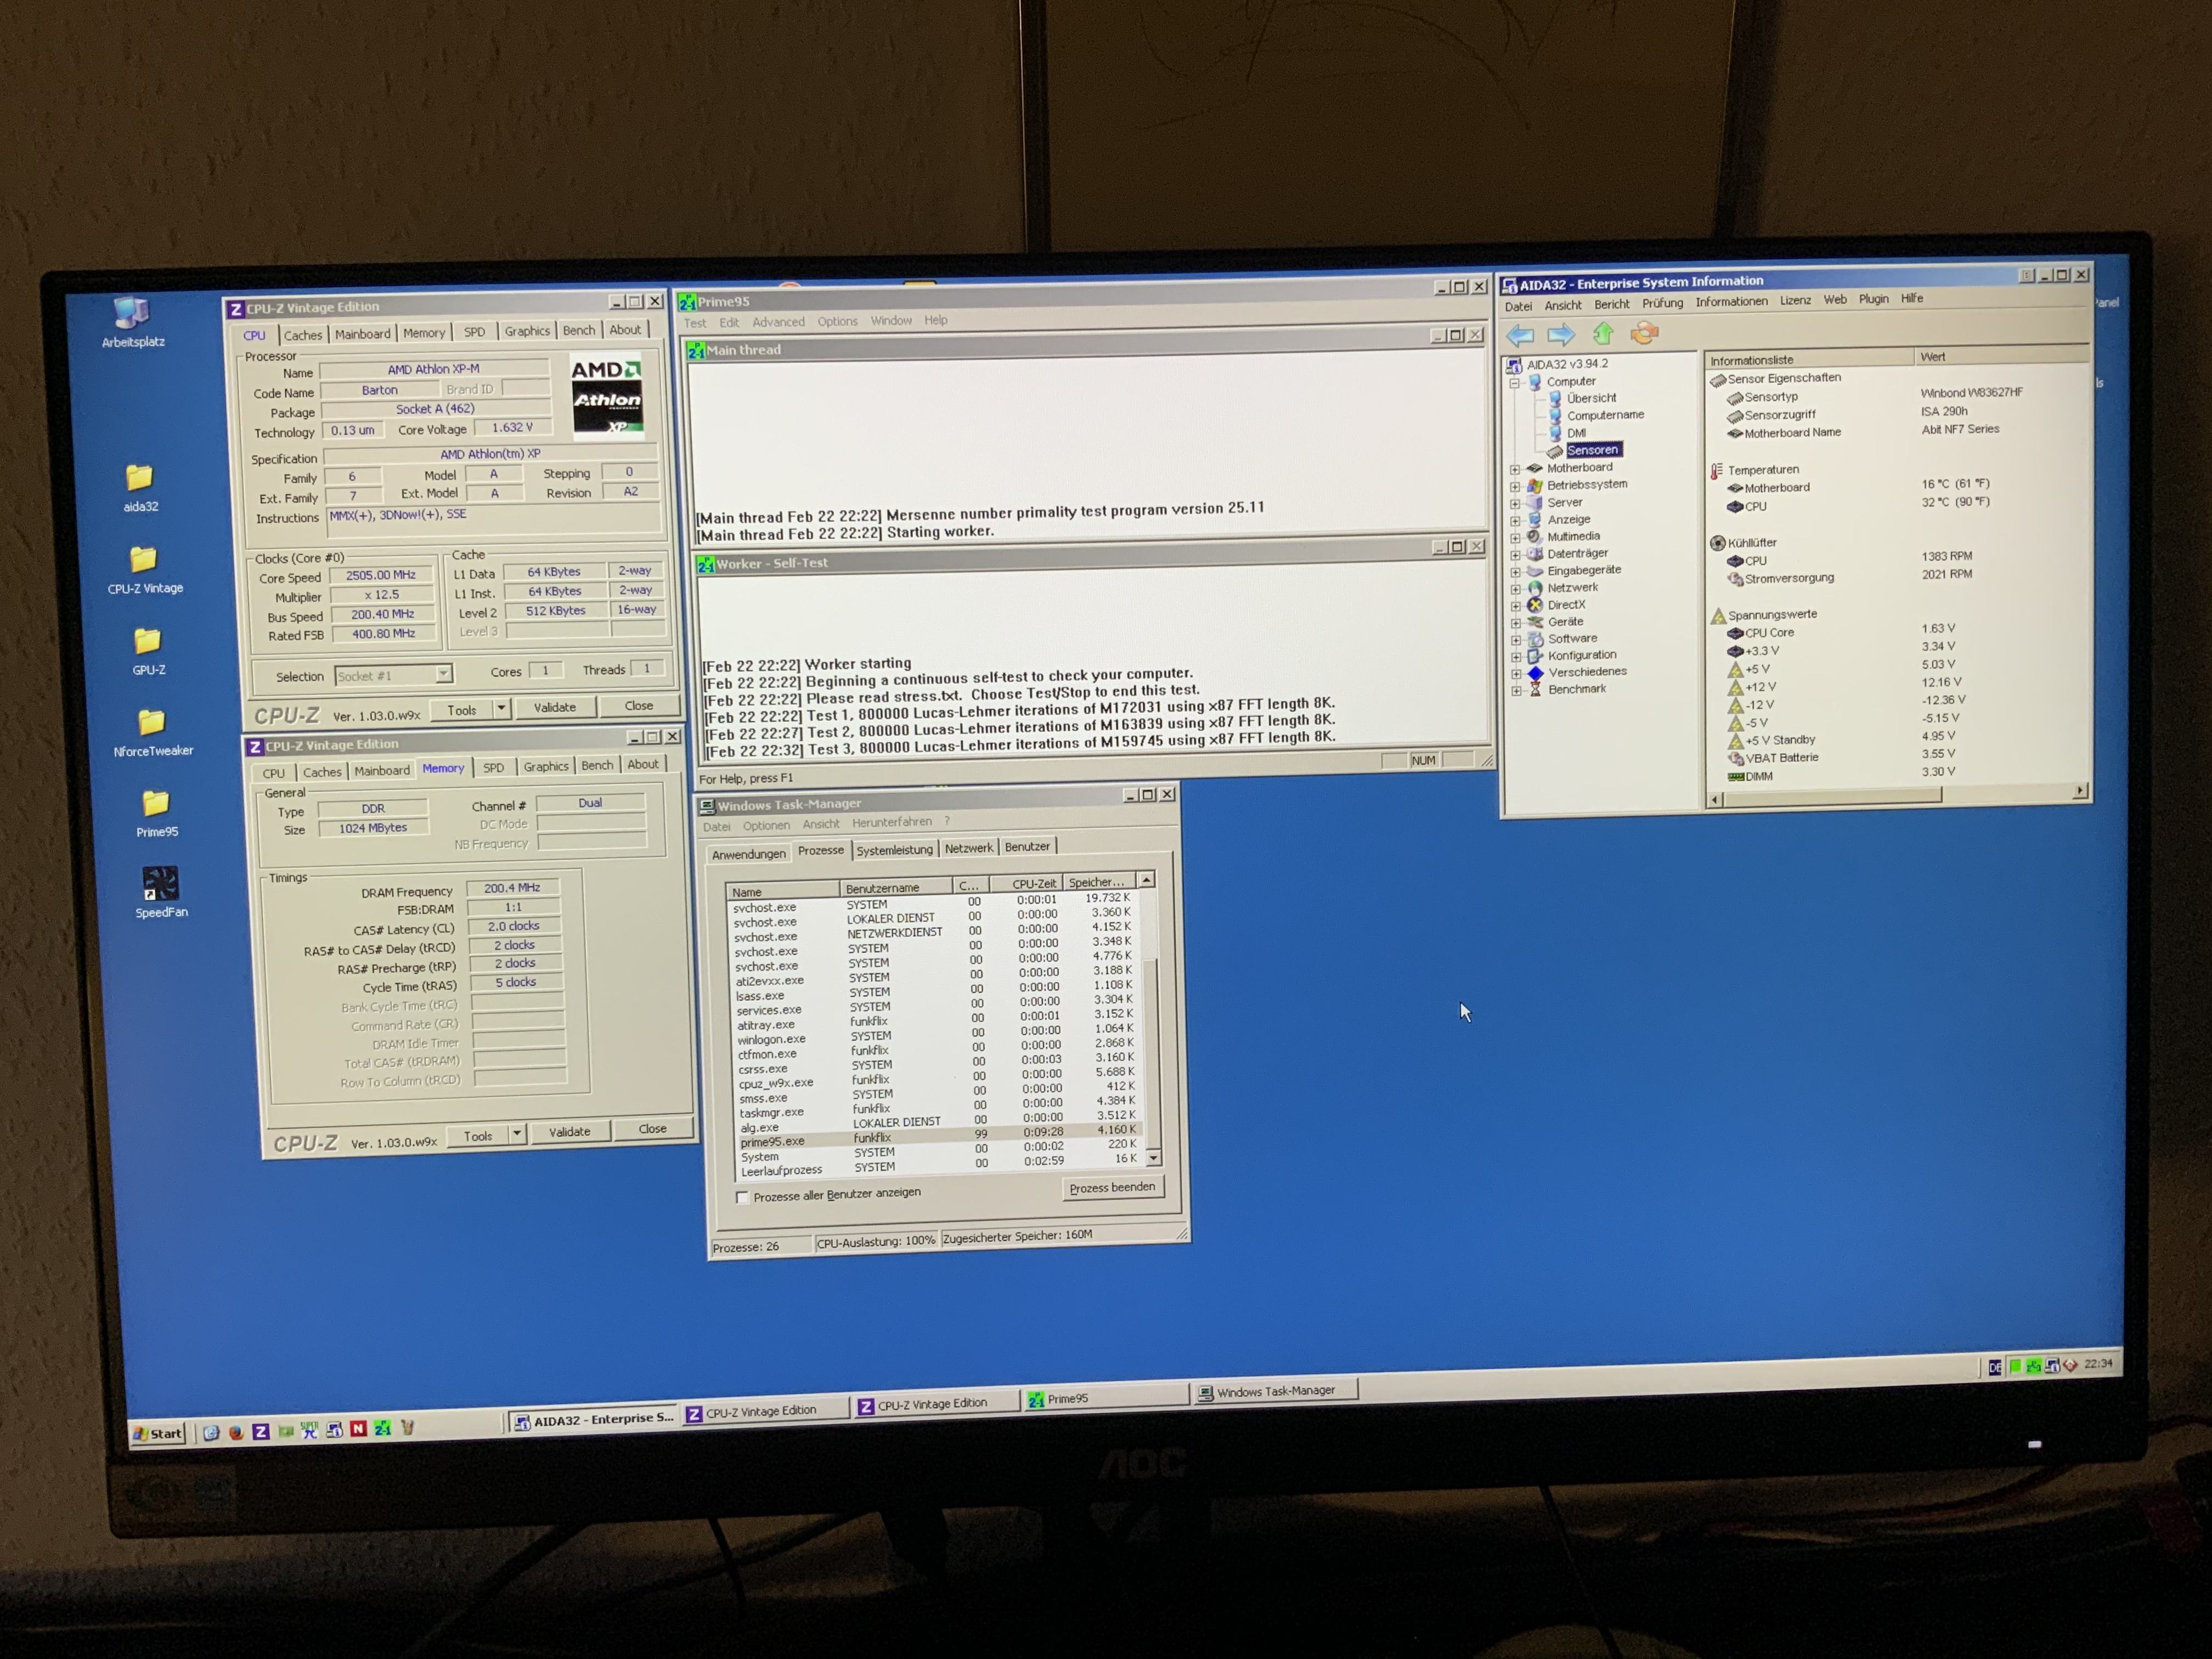Open the Arbeitsplatz desktop icon

(132, 322)
